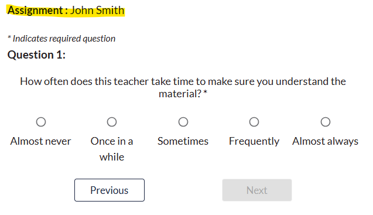This screenshot has width=373, height=215.
Task: Mark the Almost always radio button
Action: [x=326, y=122]
